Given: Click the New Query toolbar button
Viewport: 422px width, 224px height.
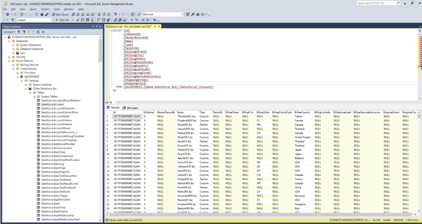Looking at the screenshot, I should 60,14.
